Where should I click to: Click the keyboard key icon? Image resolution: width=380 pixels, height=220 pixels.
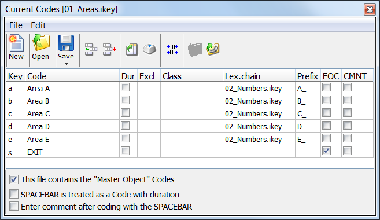[x=149, y=49]
